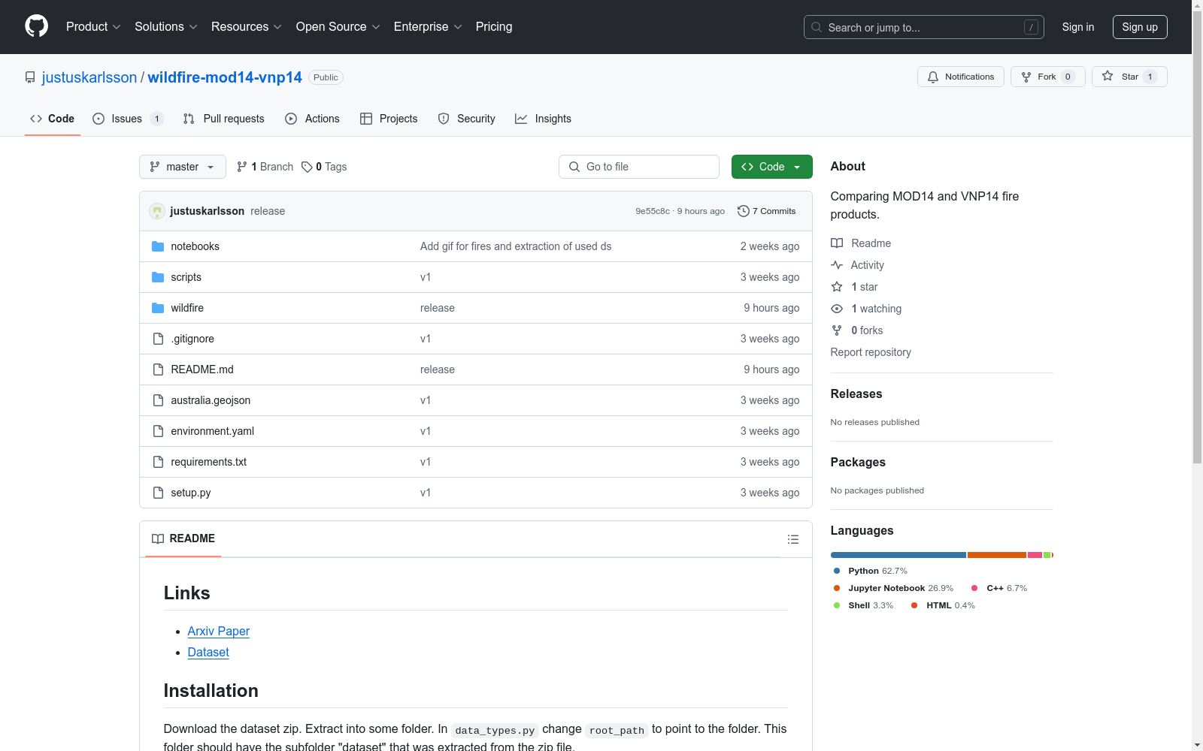The height and width of the screenshot is (751, 1203).
Task: Click the search magnifier icon in header
Action: pos(817,27)
